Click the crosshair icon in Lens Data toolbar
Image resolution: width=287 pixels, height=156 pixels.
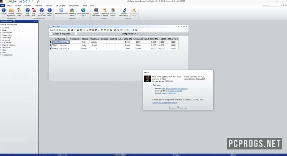(x=75, y=30)
